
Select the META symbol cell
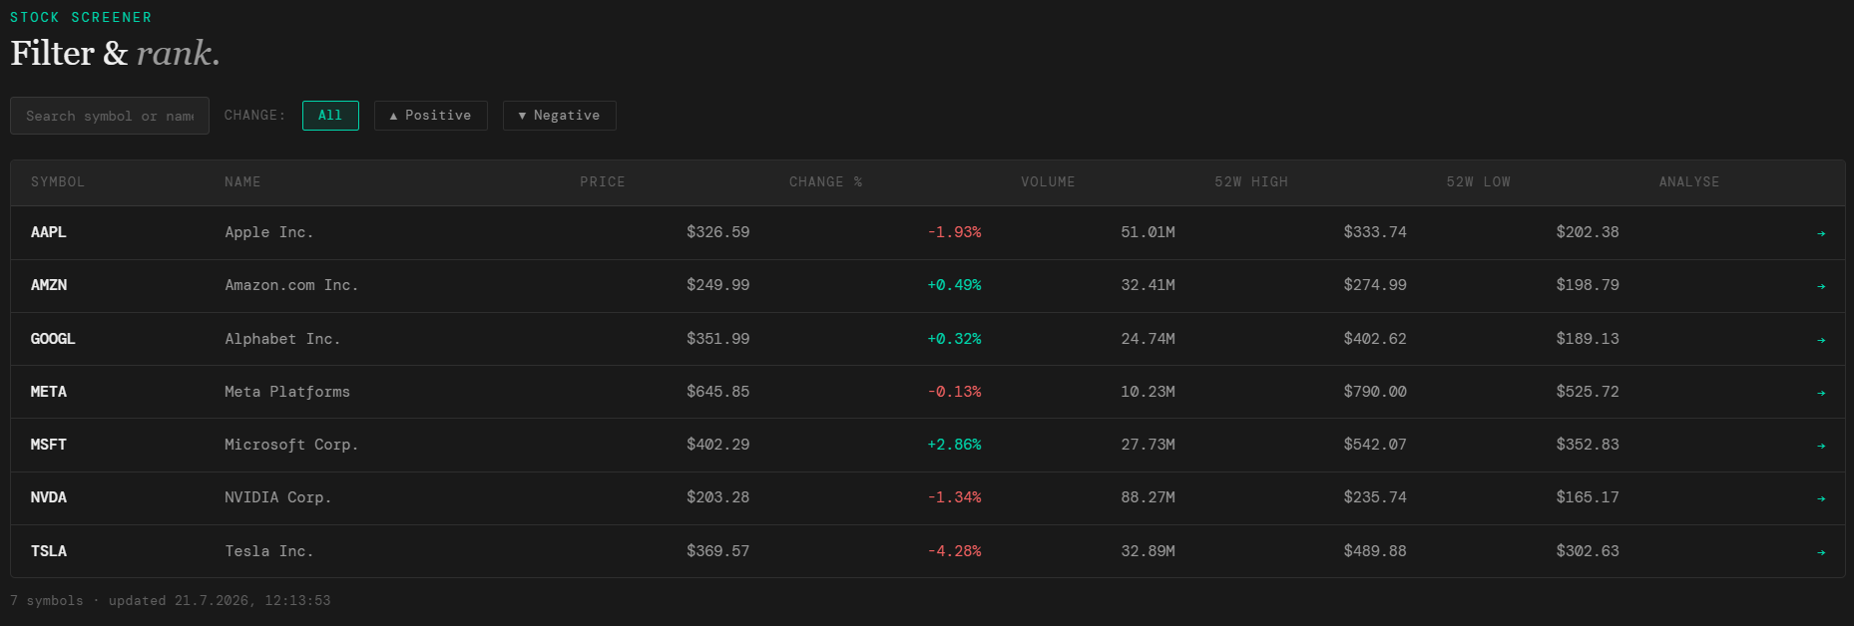(x=49, y=392)
